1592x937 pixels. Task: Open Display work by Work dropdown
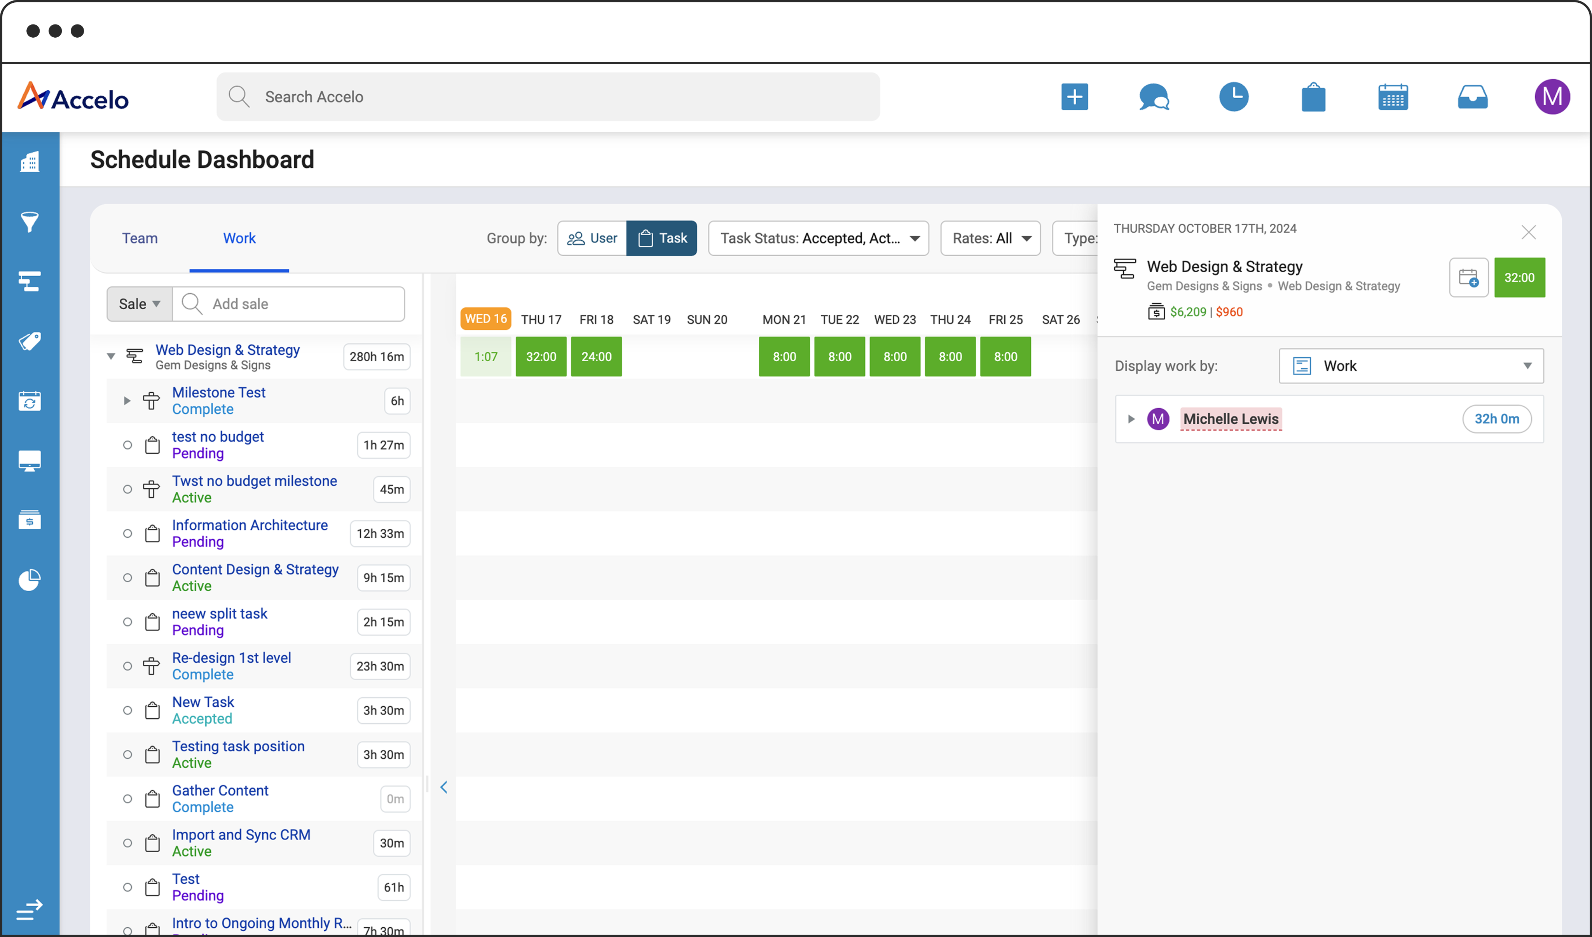[x=1411, y=366]
